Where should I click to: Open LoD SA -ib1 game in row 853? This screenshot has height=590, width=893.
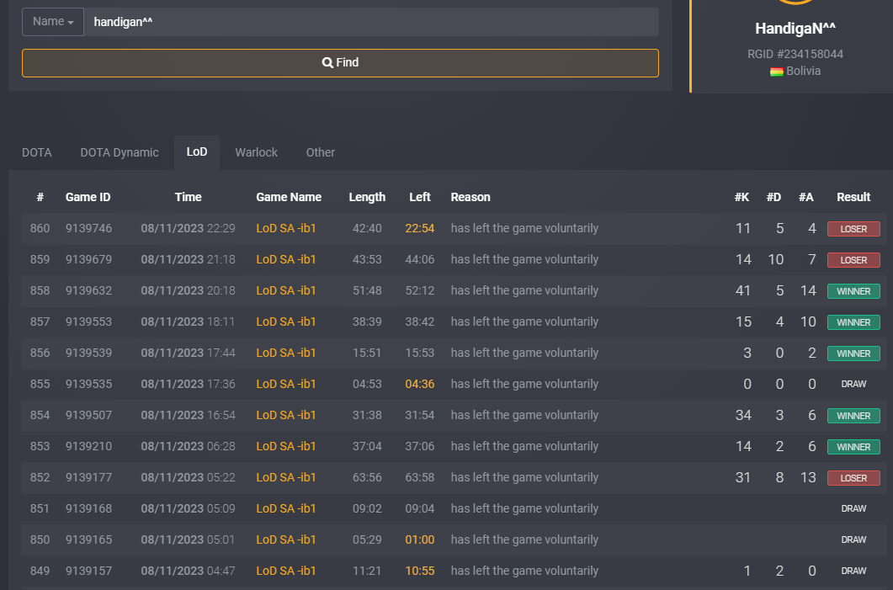(x=286, y=446)
